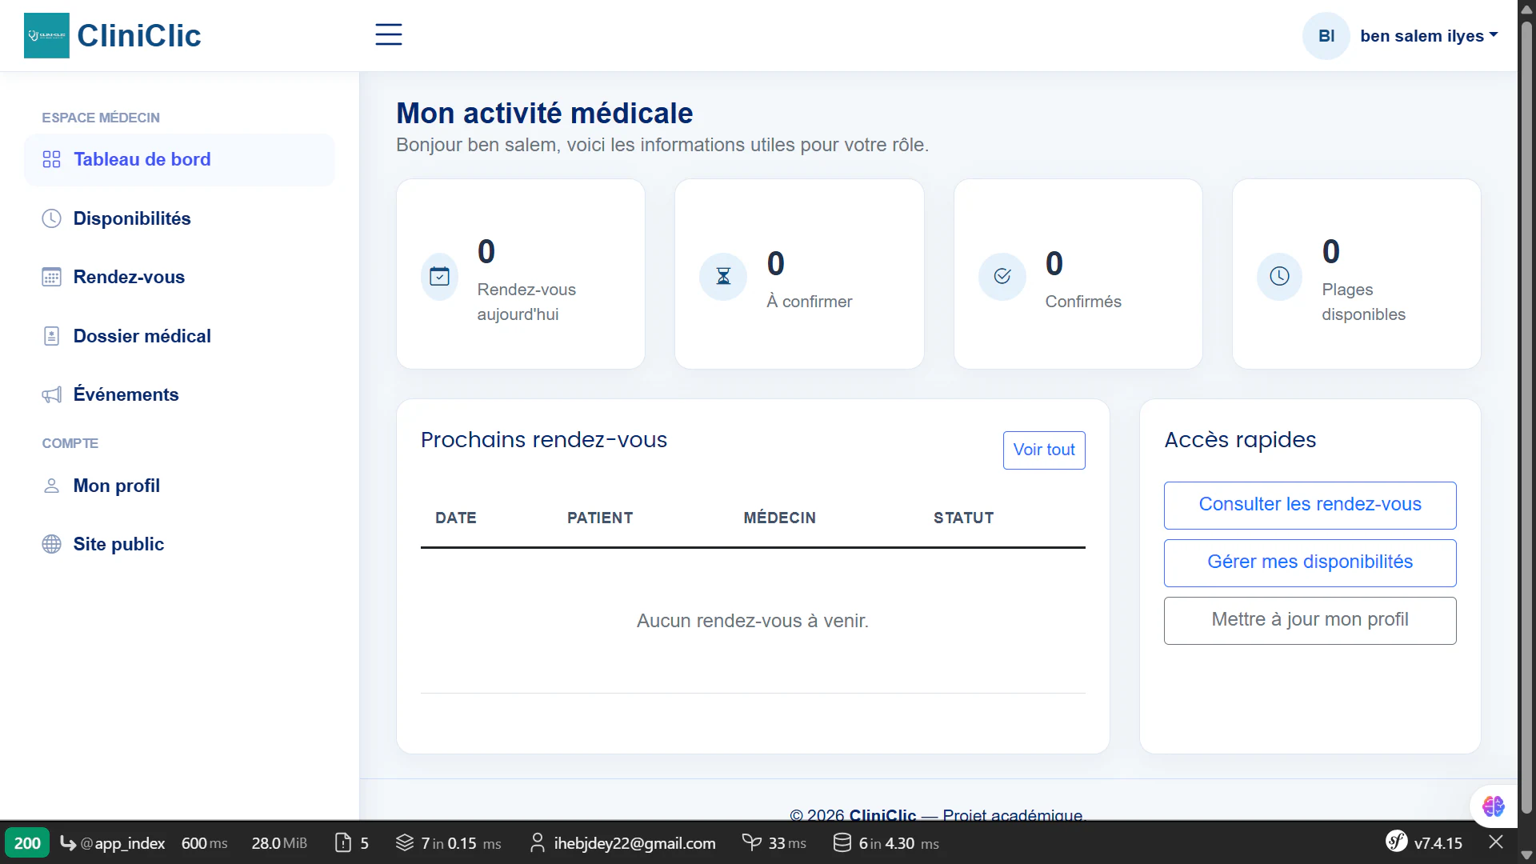Click the DATE column header
The image size is (1536, 864).
pyautogui.click(x=456, y=518)
